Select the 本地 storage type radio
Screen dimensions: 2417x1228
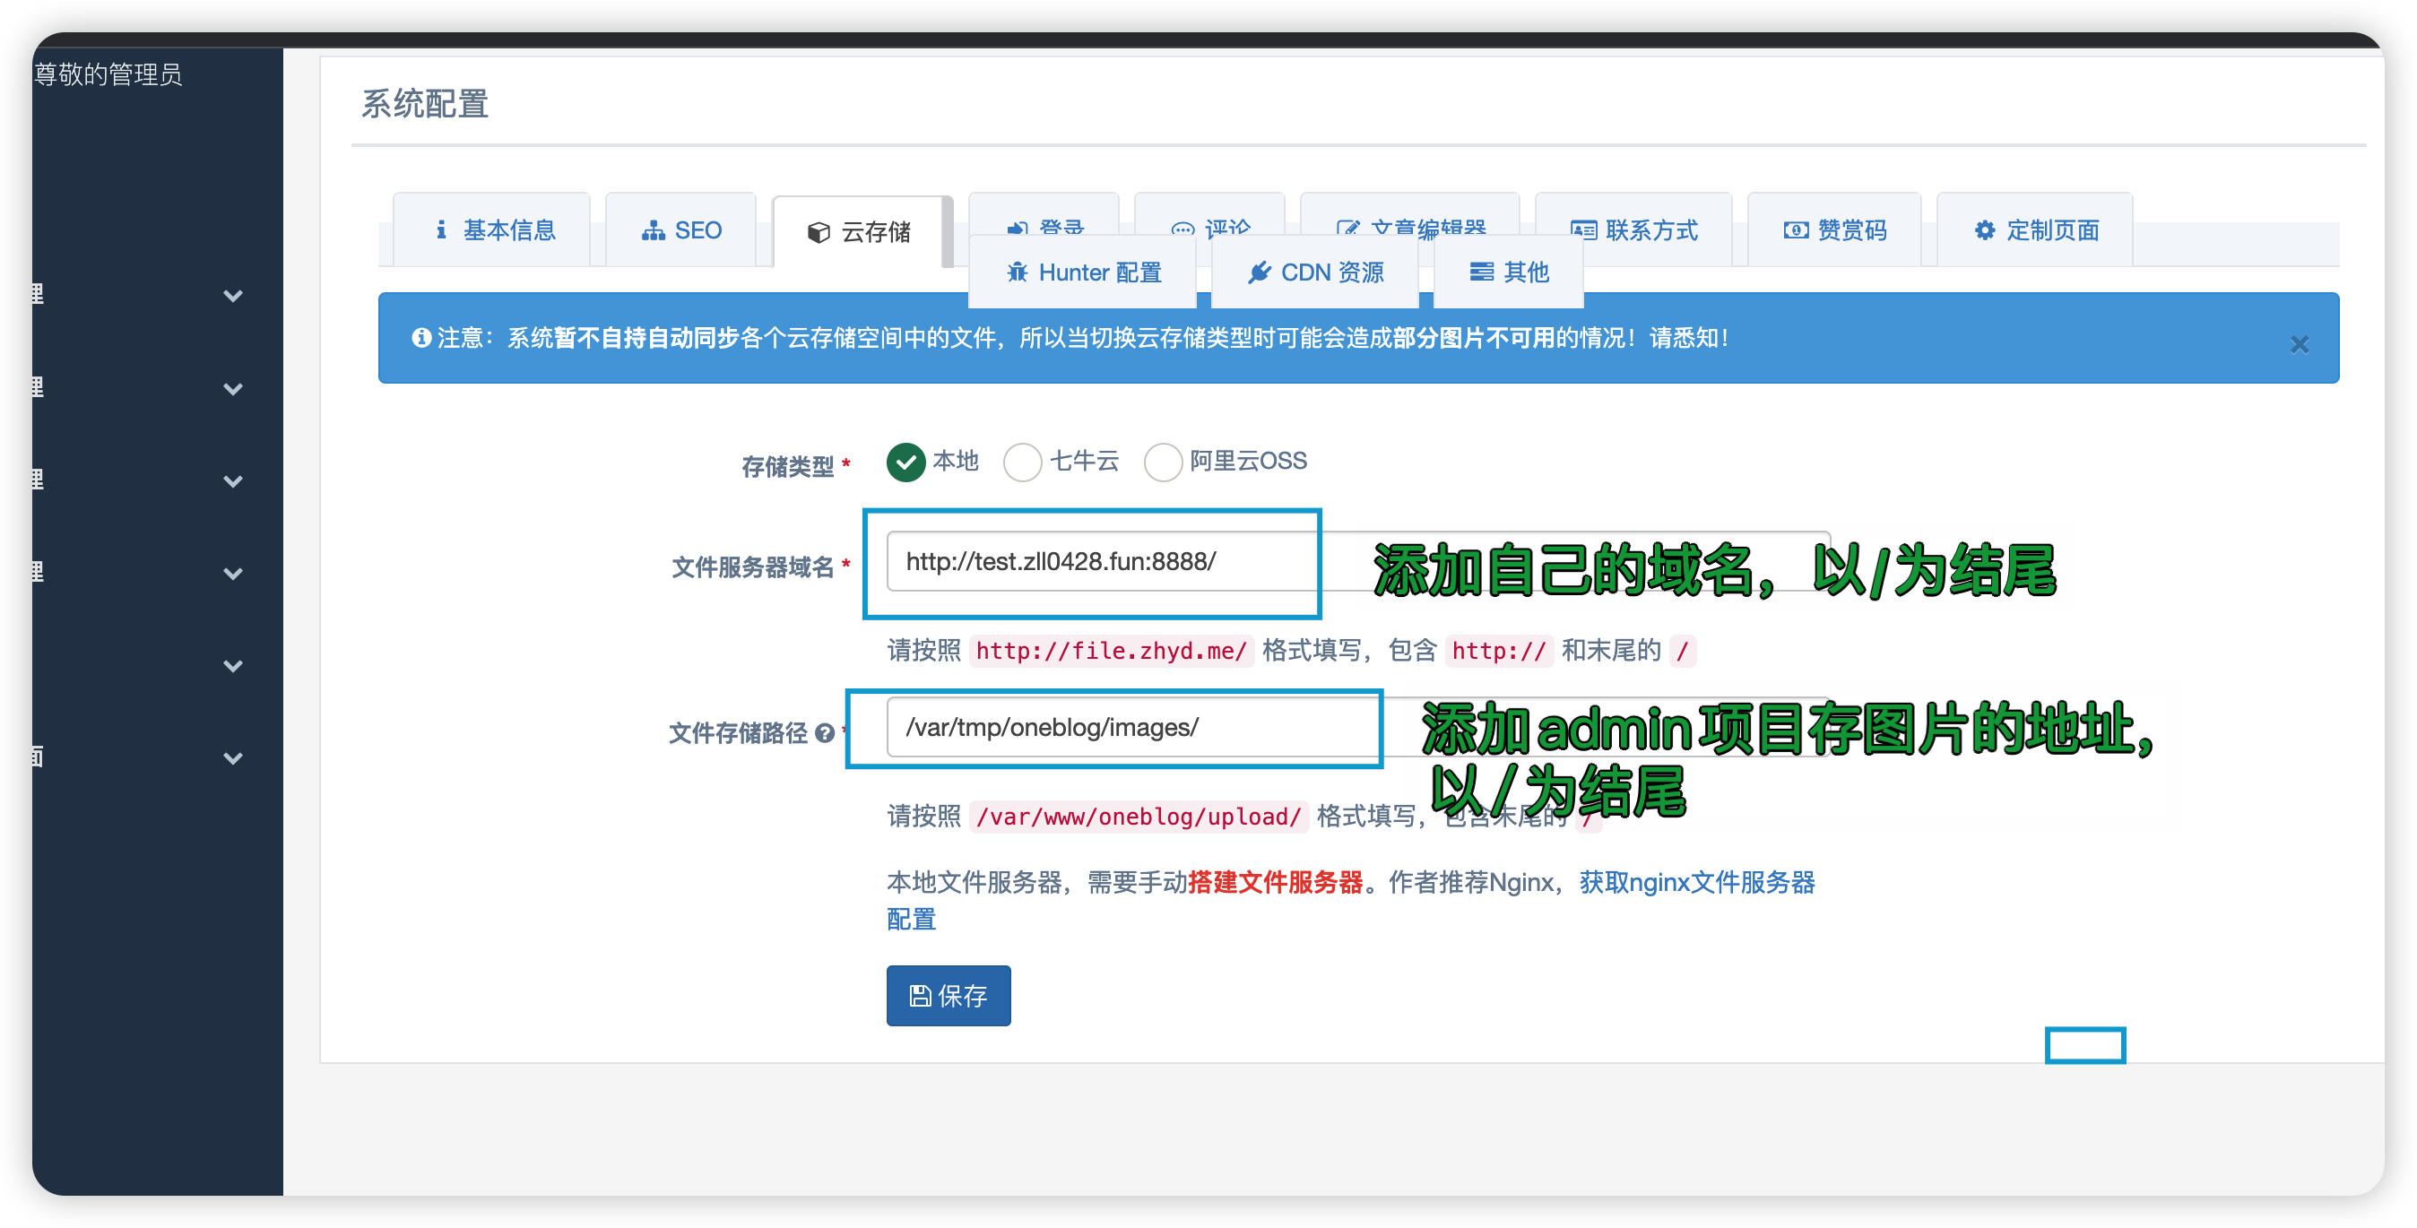906,462
